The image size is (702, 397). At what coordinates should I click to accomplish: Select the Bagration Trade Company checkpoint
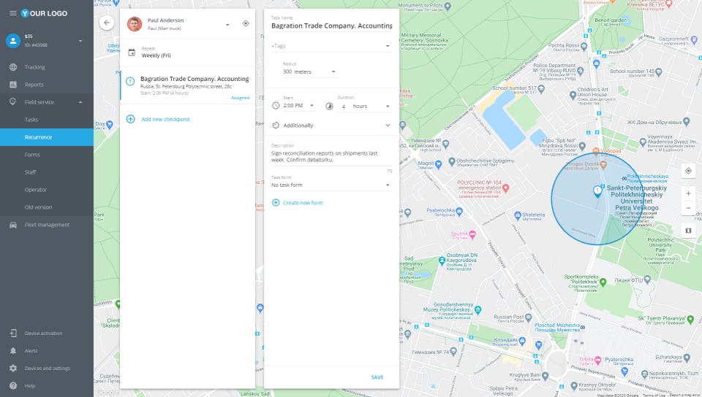[188, 85]
